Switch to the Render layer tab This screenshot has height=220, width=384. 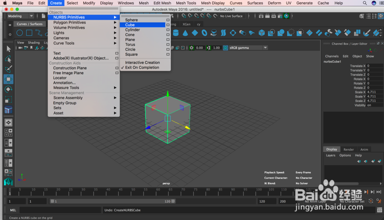pyautogui.click(x=349, y=149)
